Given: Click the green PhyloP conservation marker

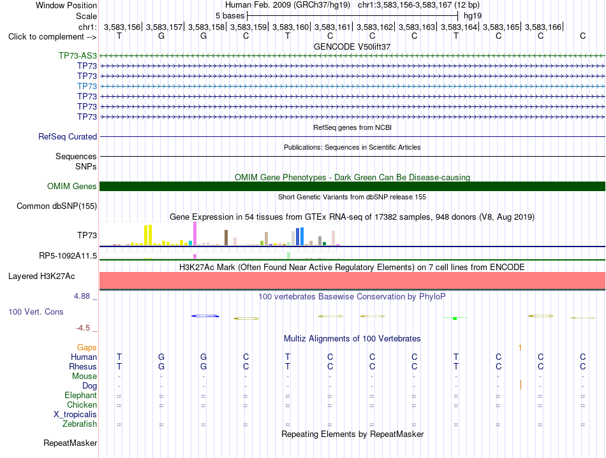Looking at the screenshot, I should tap(455, 318).
